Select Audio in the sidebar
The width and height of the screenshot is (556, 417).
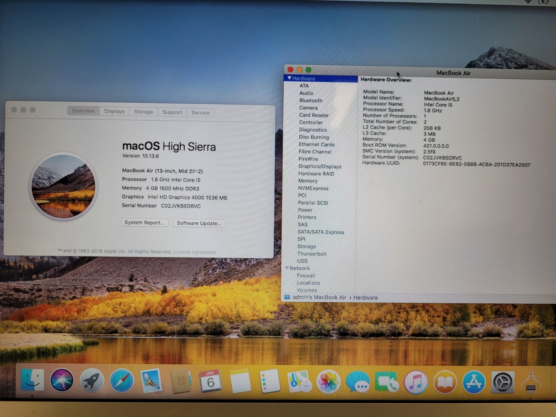pyautogui.click(x=306, y=93)
